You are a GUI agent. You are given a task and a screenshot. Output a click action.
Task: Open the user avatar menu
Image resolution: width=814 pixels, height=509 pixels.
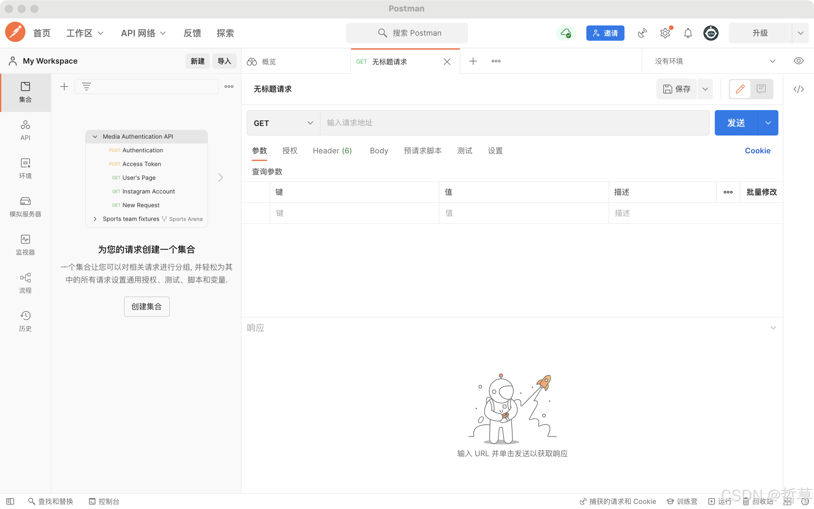click(711, 33)
